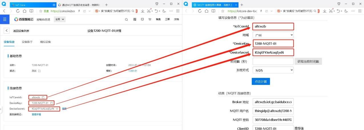Open 备案 in console header
The image size is (364, 130).
tap(158, 19)
